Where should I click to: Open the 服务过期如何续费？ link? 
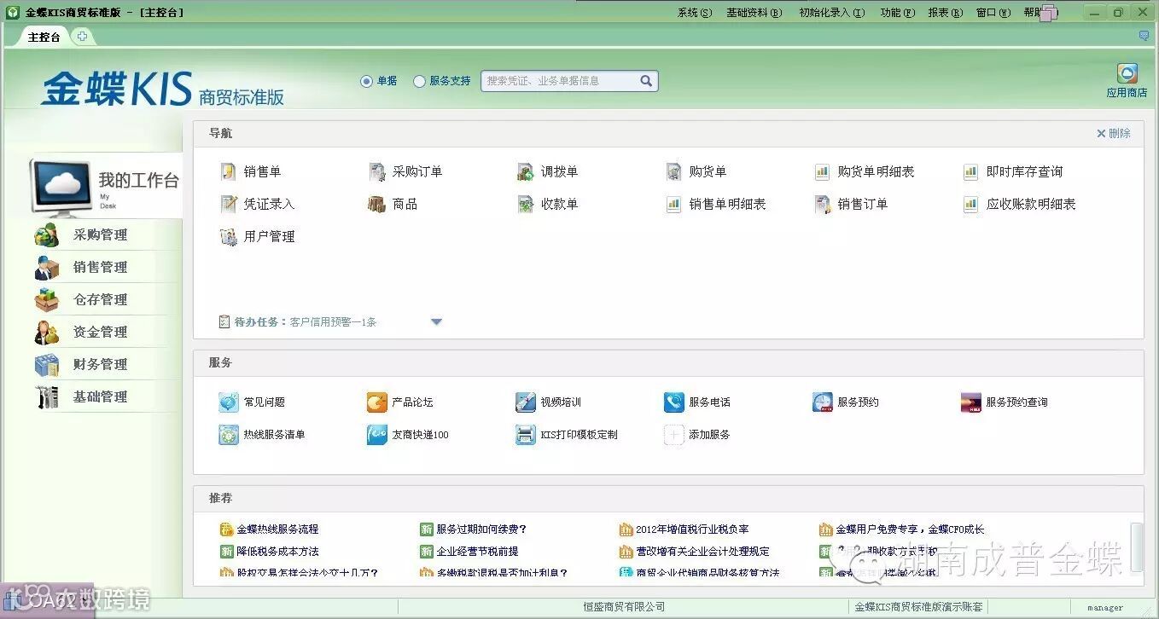pyautogui.click(x=481, y=529)
